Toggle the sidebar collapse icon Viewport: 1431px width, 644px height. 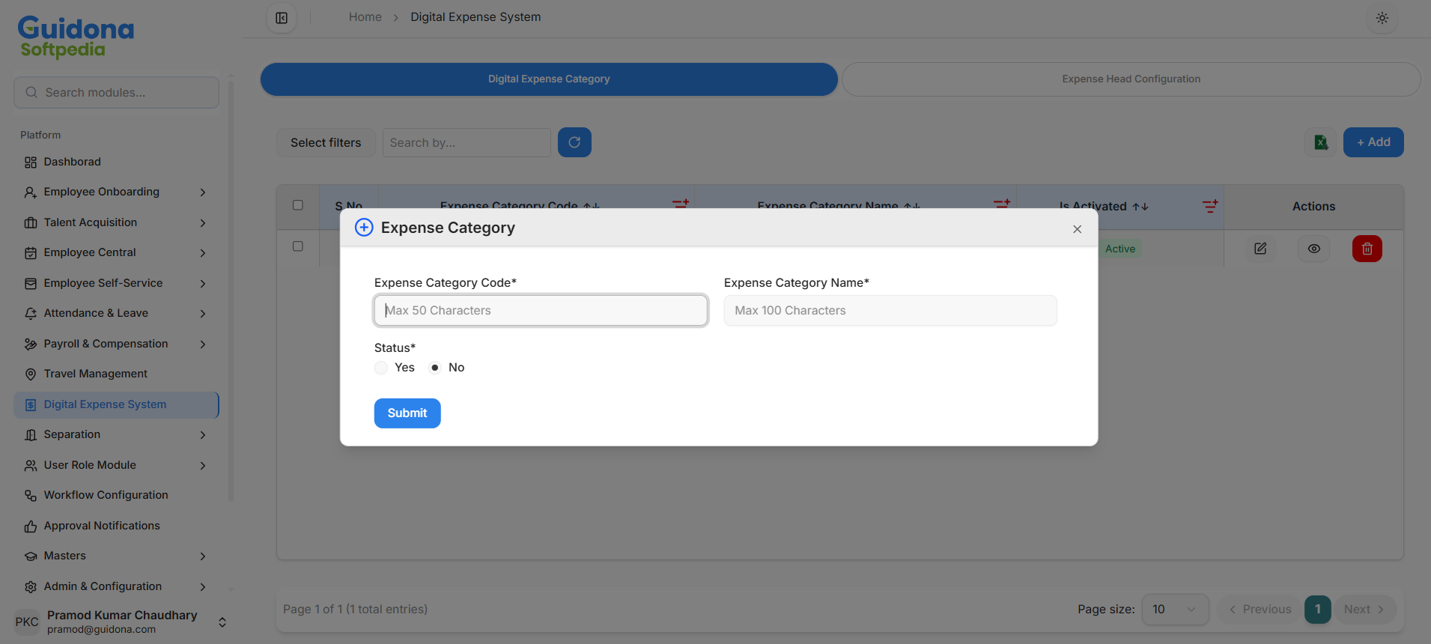(x=282, y=18)
